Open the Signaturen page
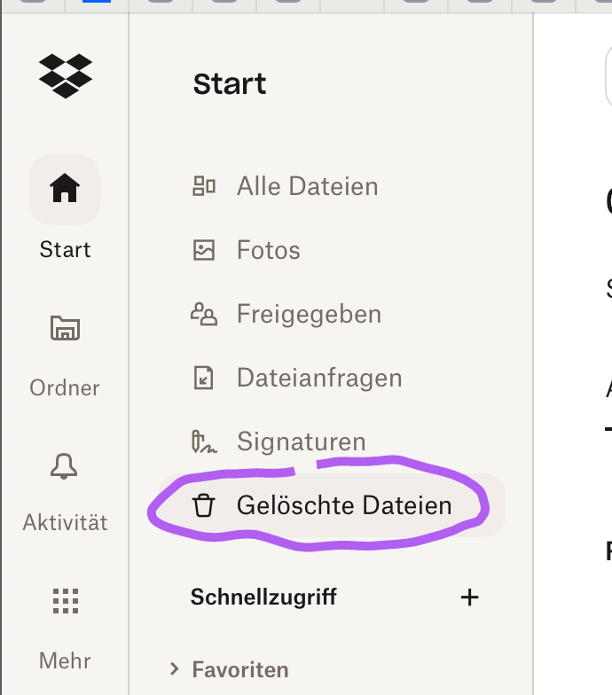 pos(301,441)
